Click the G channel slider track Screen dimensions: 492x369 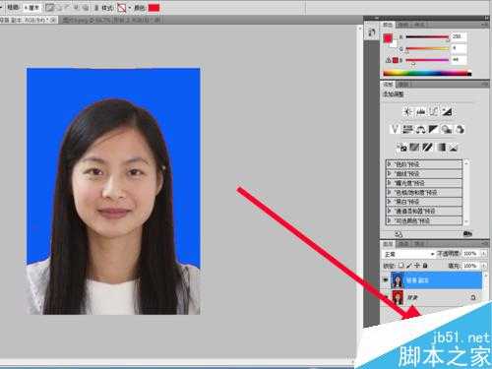click(x=427, y=49)
